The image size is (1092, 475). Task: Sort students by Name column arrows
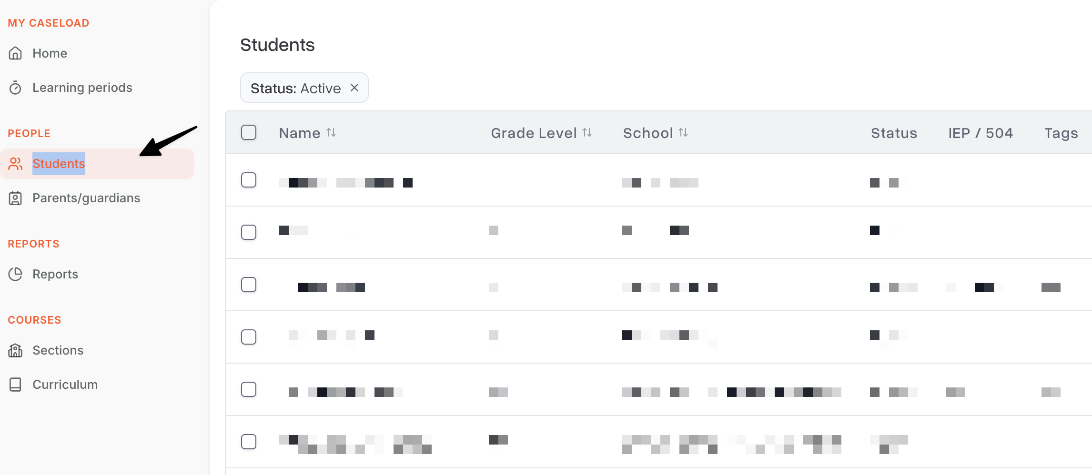331,133
